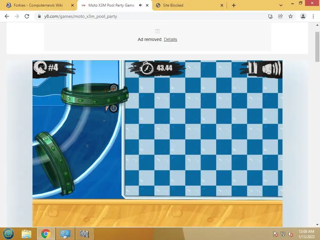Screen dimensions: 320x240
Task: Click the Chrome taskbar icon
Action: coord(46,234)
